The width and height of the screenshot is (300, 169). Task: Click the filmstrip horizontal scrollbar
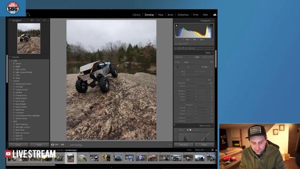(30, 165)
